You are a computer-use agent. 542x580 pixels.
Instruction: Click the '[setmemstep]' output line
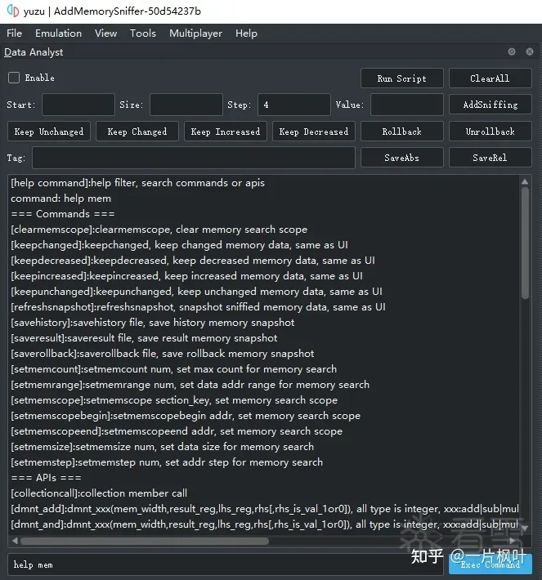pos(167,462)
